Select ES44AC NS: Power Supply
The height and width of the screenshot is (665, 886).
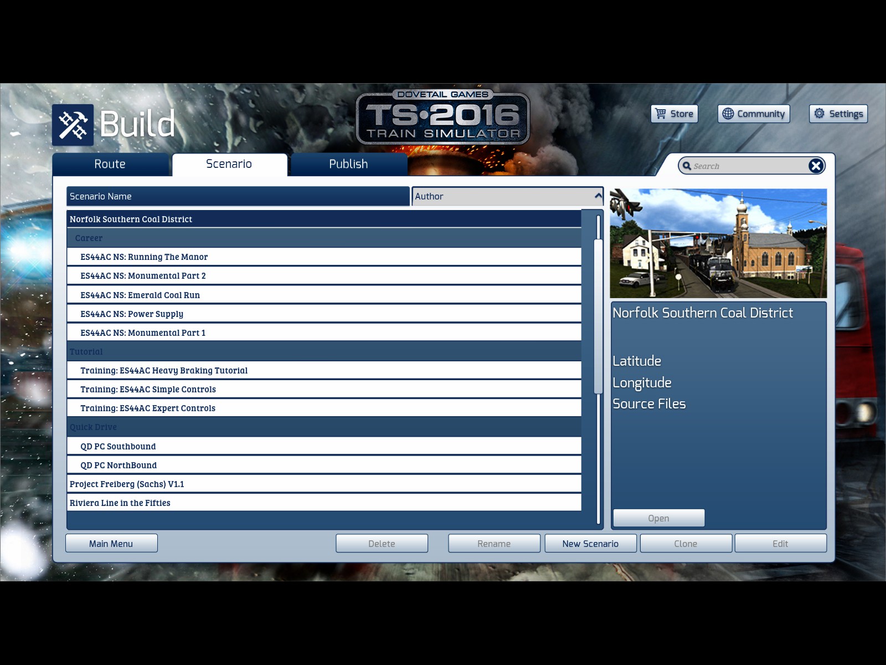(324, 314)
